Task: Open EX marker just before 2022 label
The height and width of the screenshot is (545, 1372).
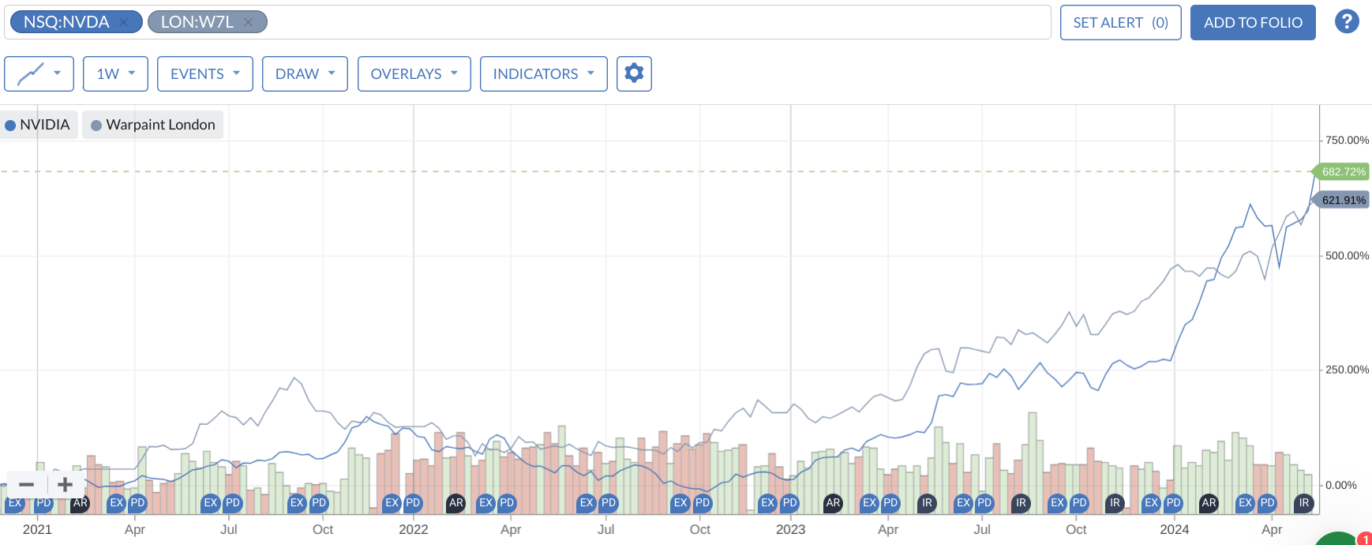Action: 392,502
